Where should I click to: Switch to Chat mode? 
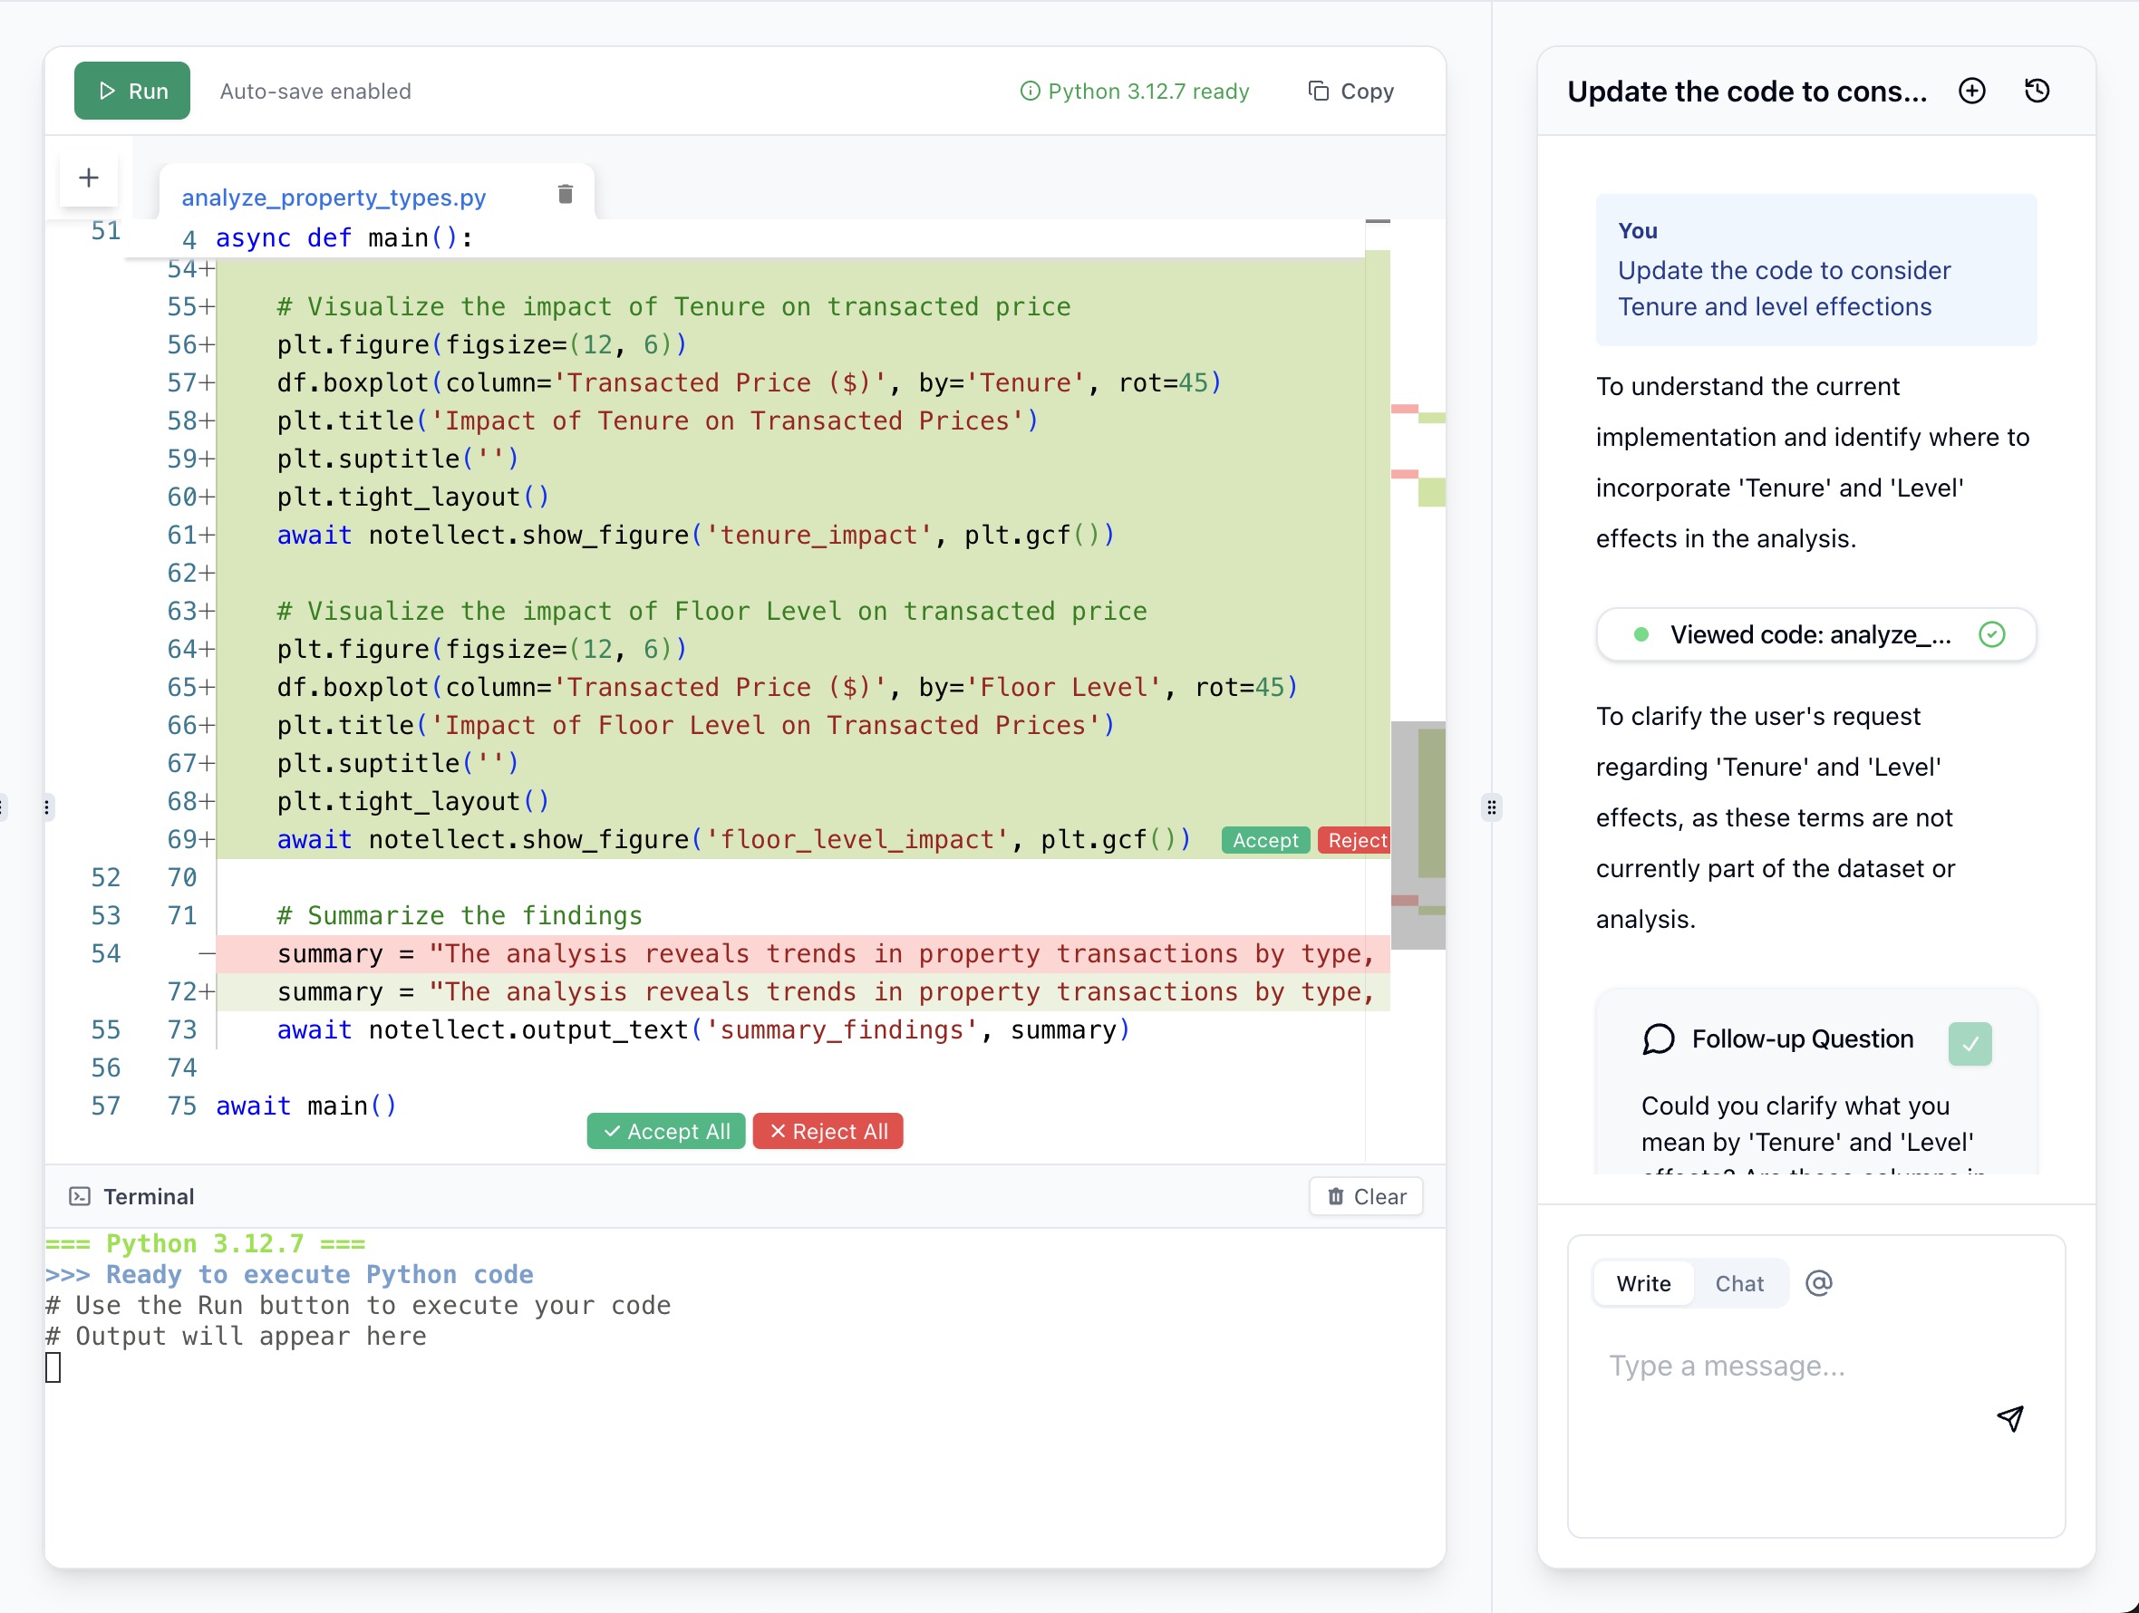[x=1738, y=1282]
